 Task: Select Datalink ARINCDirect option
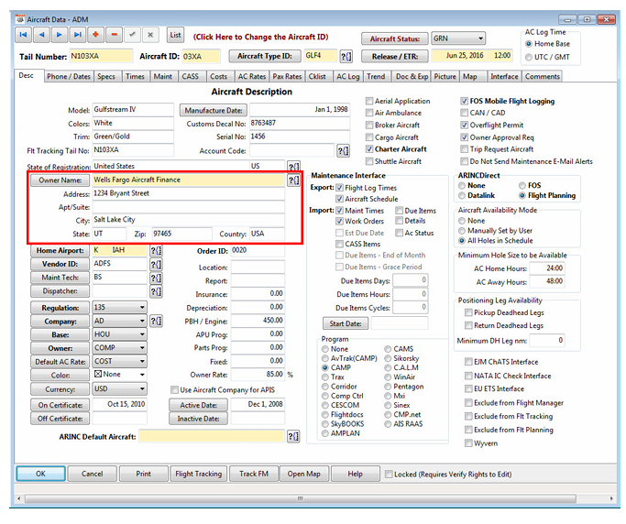click(x=462, y=195)
